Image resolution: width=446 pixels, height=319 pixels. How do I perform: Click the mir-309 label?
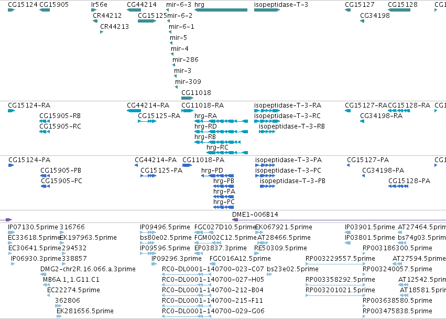[x=188, y=82]
